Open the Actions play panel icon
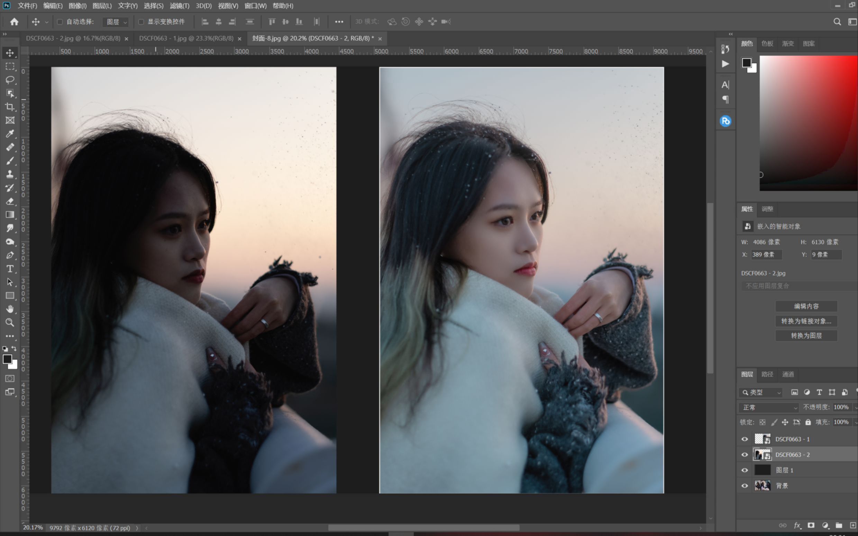Screen dimensions: 858x536 click(x=725, y=64)
